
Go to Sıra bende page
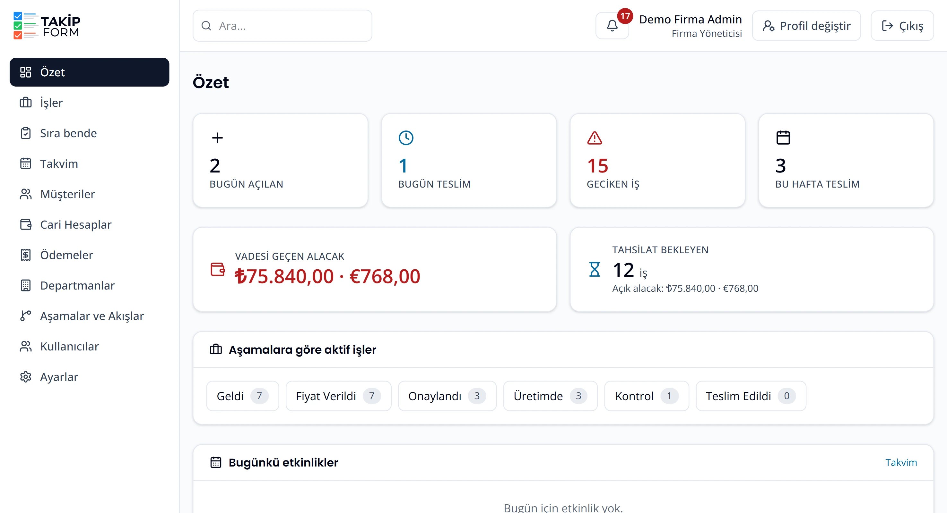[89, 133]
